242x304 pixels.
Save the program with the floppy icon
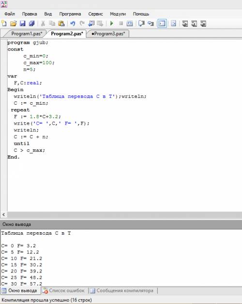(23, 23)
